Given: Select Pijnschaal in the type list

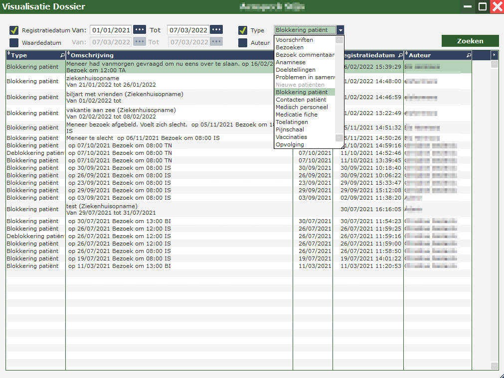Looking at the screenshot, I should pos(290,129).
